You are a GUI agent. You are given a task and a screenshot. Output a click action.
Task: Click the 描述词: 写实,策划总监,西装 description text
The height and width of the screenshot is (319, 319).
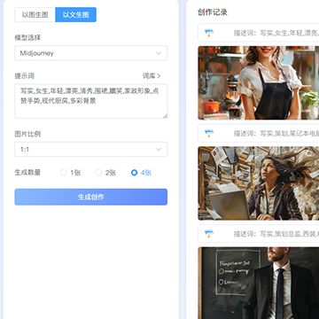click(x=276, y=234)
